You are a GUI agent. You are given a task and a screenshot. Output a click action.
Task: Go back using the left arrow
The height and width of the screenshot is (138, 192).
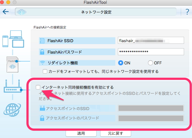click(x=6, y=12)
